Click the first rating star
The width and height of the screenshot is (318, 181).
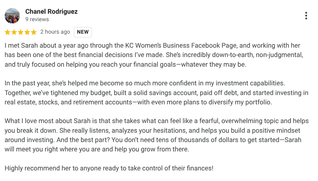[x=7, y=32]
